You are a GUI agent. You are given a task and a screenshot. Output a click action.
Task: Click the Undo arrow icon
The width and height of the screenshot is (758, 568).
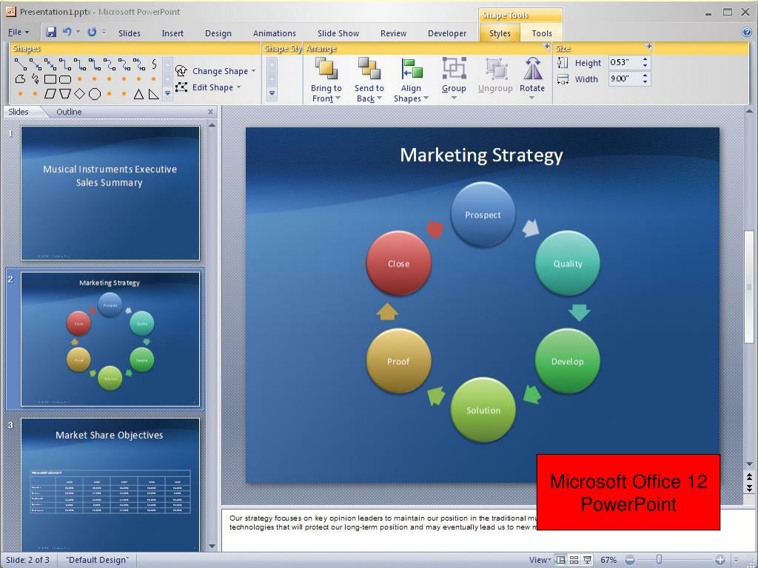pos(67,32)
